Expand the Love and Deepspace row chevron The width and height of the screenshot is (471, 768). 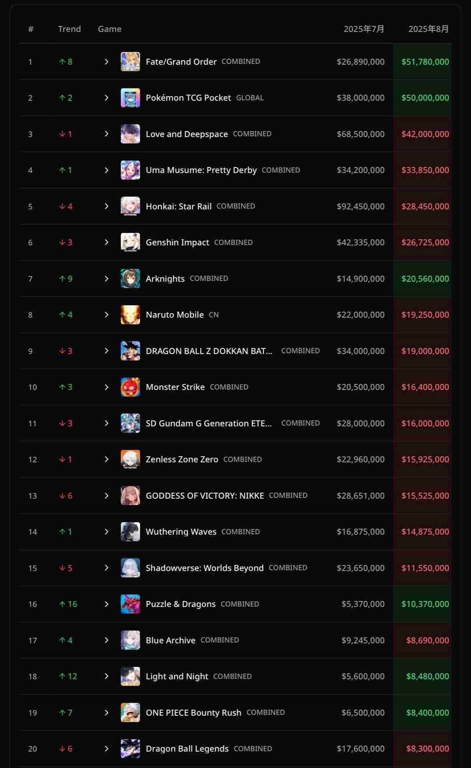click(x=106, y=134)
